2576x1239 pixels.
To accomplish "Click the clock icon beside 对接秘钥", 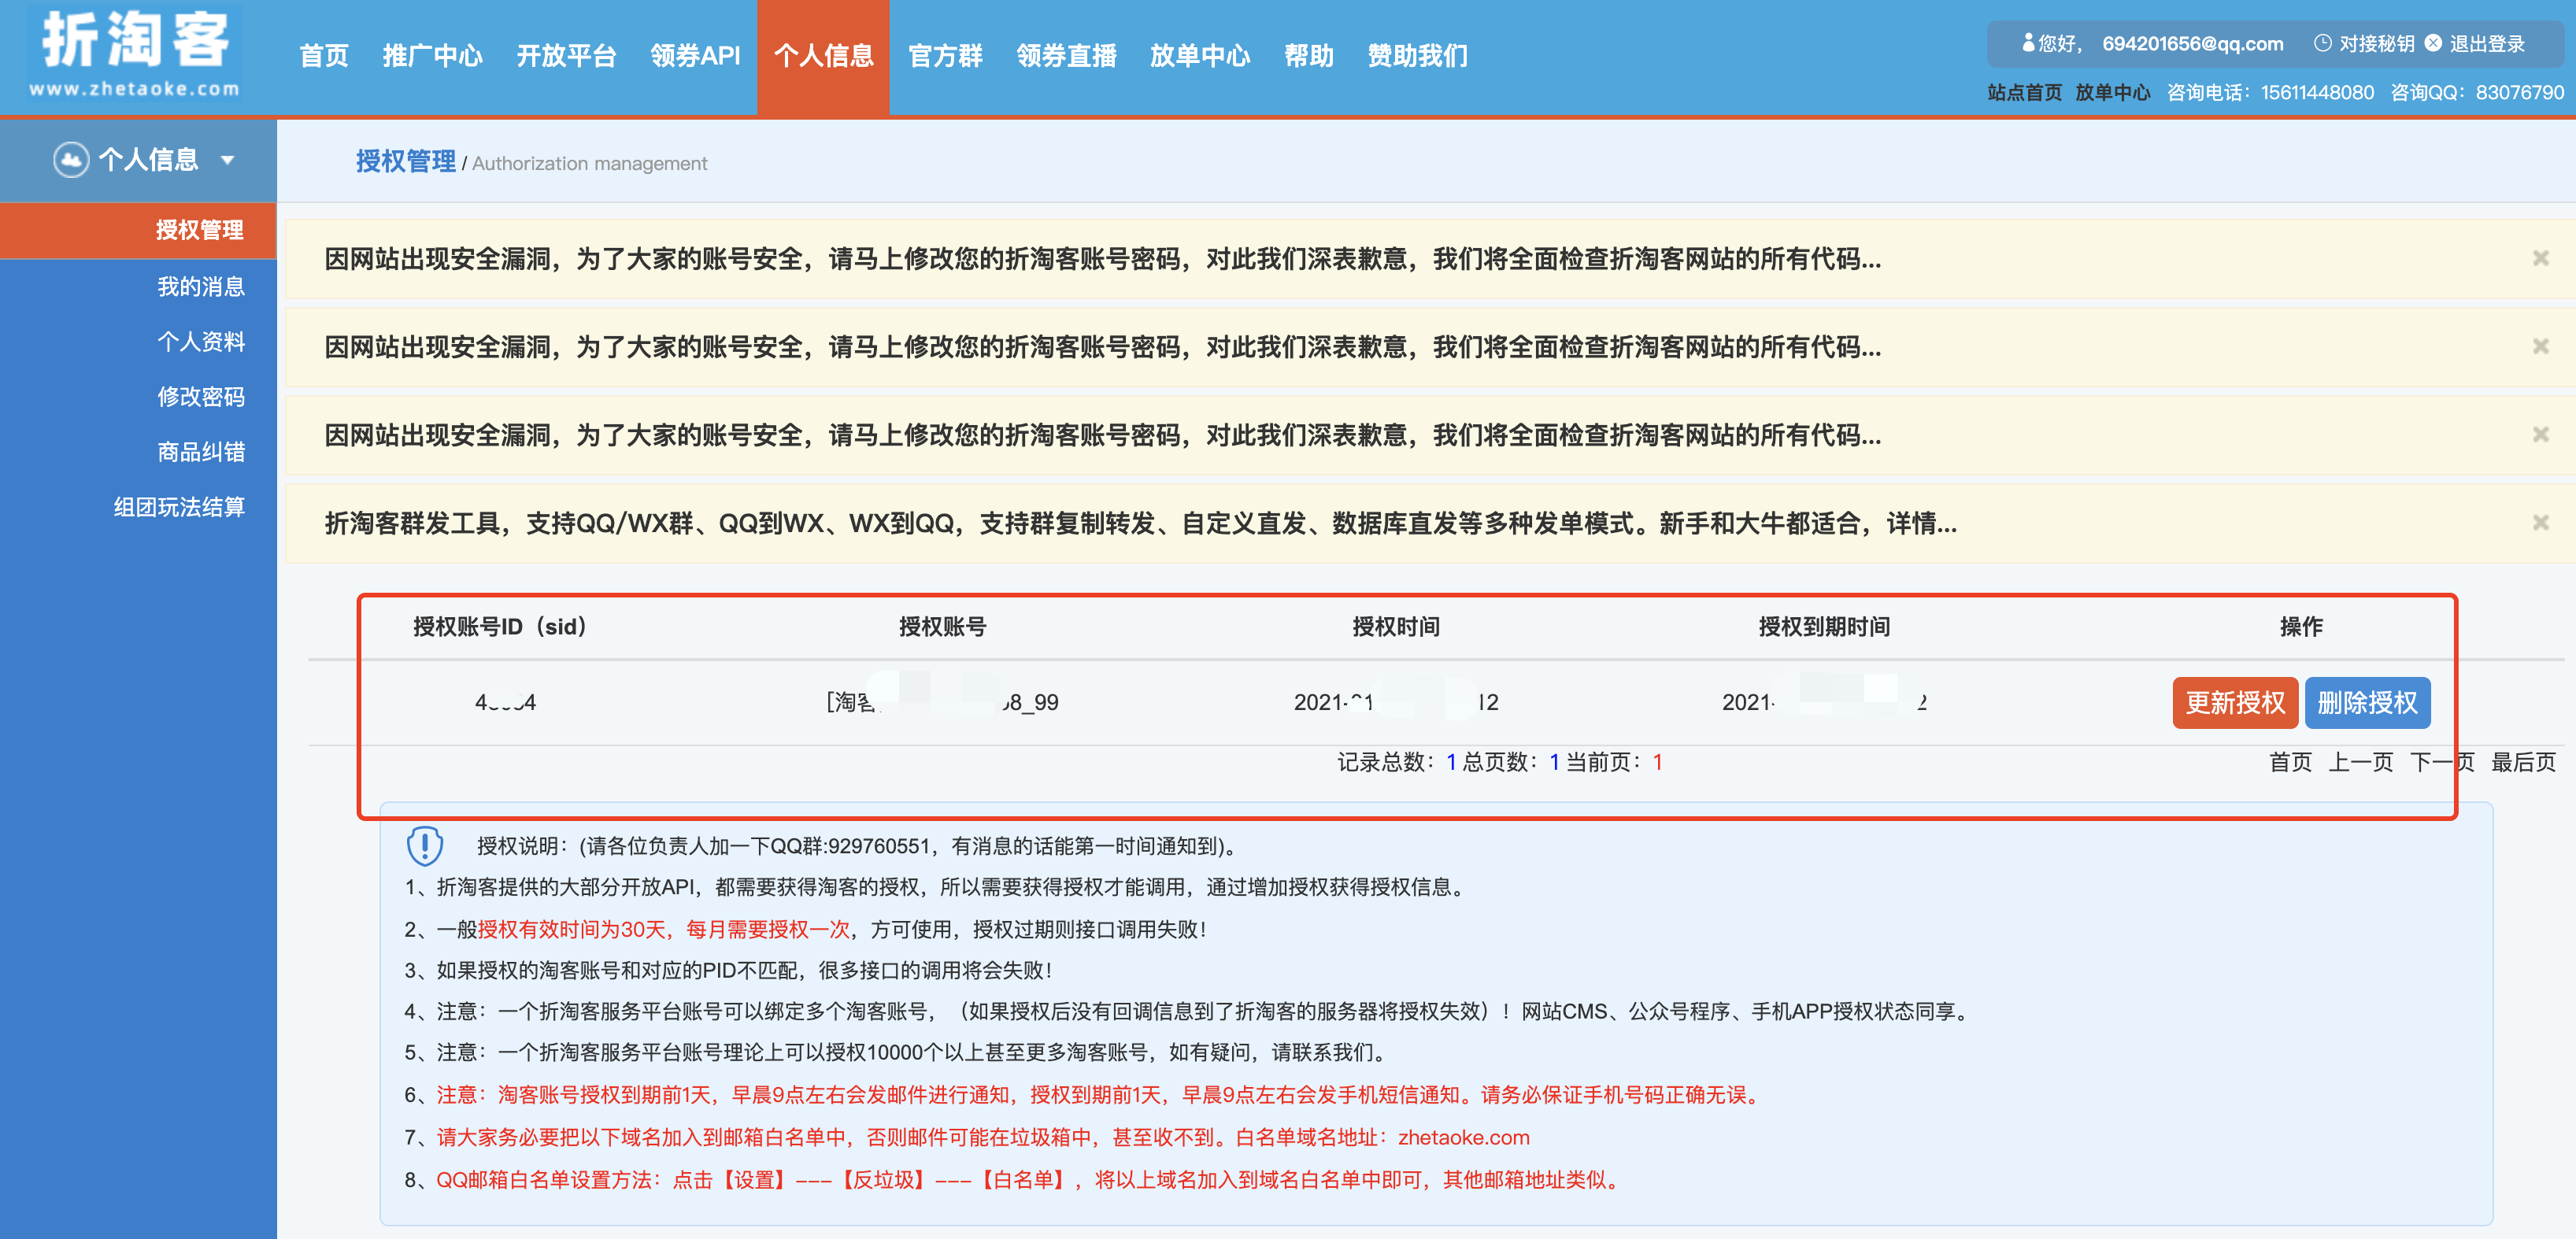I will click(2322, 43).
